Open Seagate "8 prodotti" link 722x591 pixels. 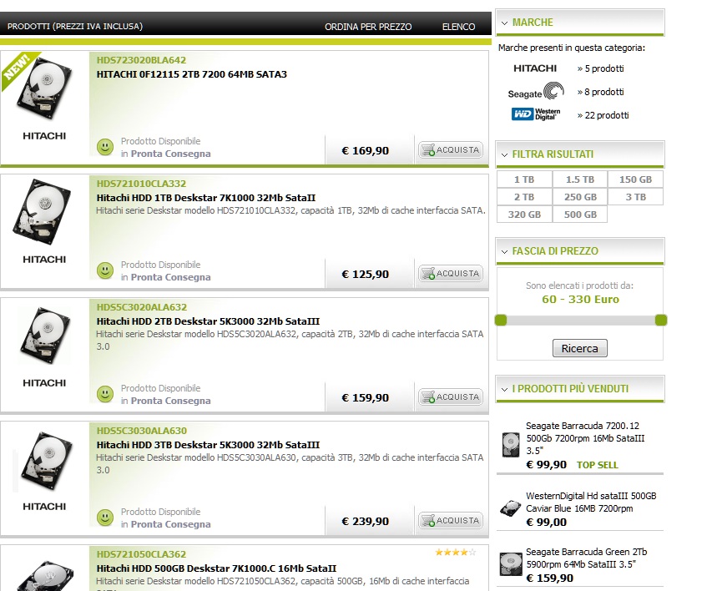(601, 92)
